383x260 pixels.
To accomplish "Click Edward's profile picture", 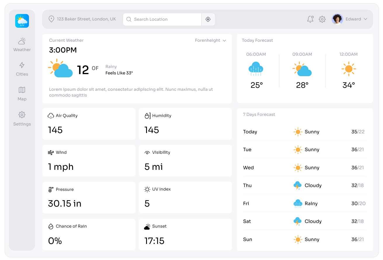I will 337,19.
